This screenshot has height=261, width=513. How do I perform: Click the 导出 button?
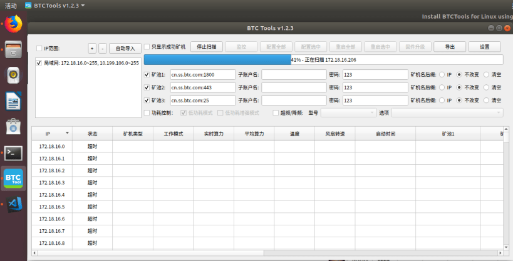(450, 47)
